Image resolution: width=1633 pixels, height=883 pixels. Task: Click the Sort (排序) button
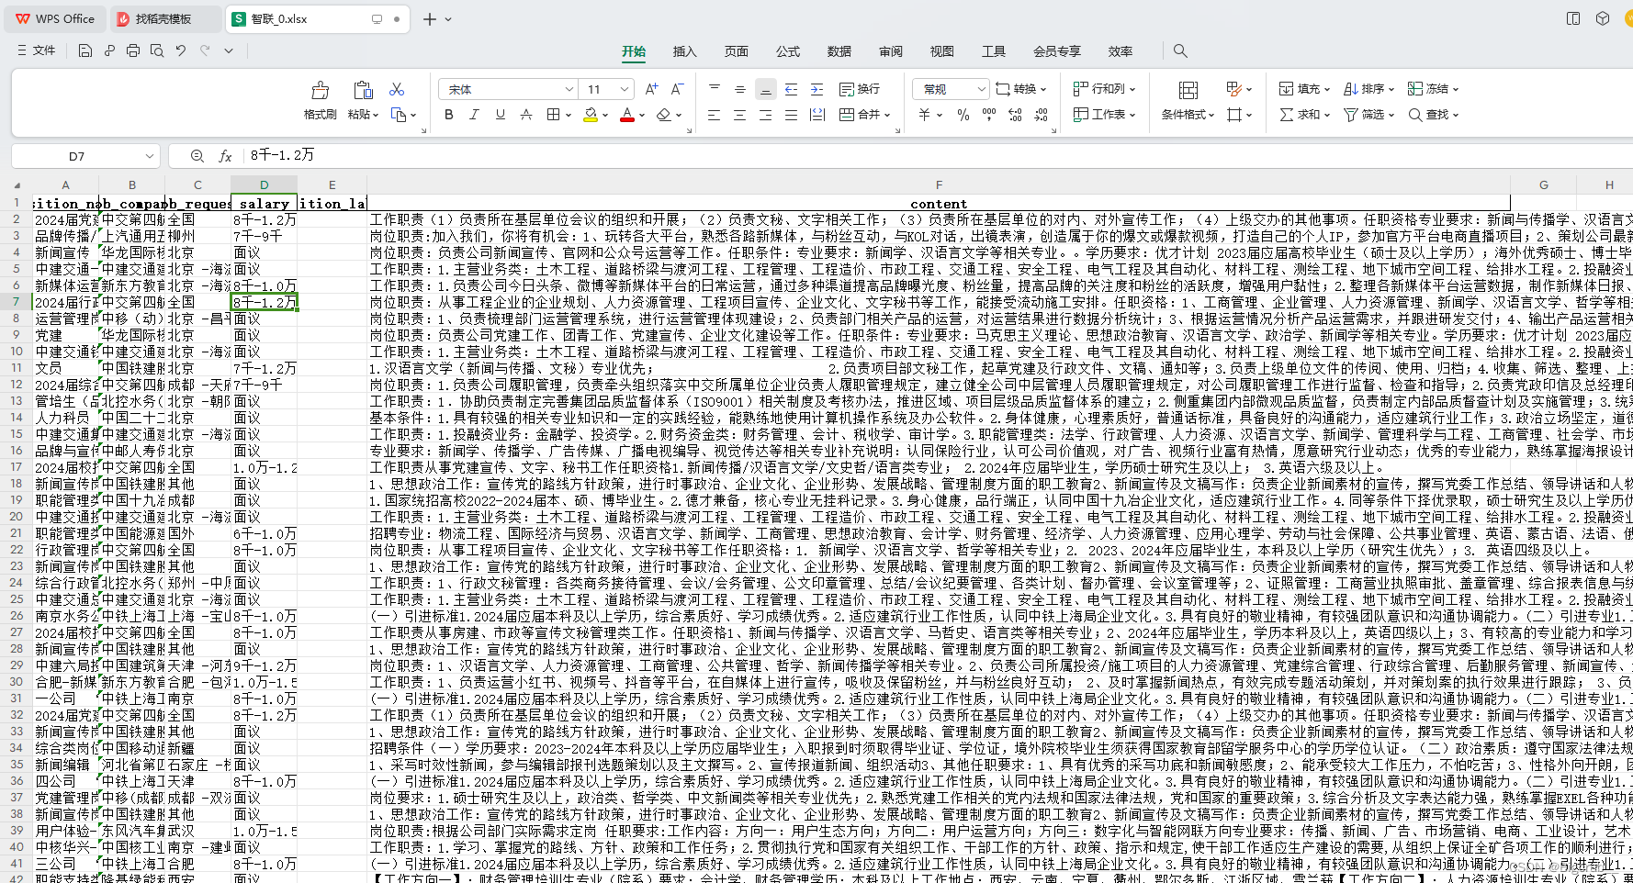coord(1368,89)
